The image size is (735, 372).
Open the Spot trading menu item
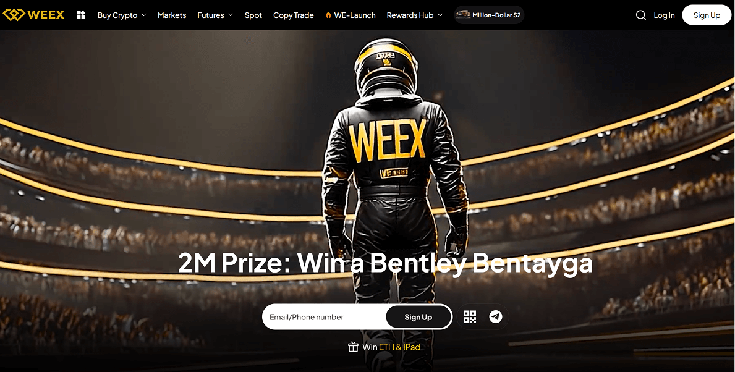[x=253, y=15]
